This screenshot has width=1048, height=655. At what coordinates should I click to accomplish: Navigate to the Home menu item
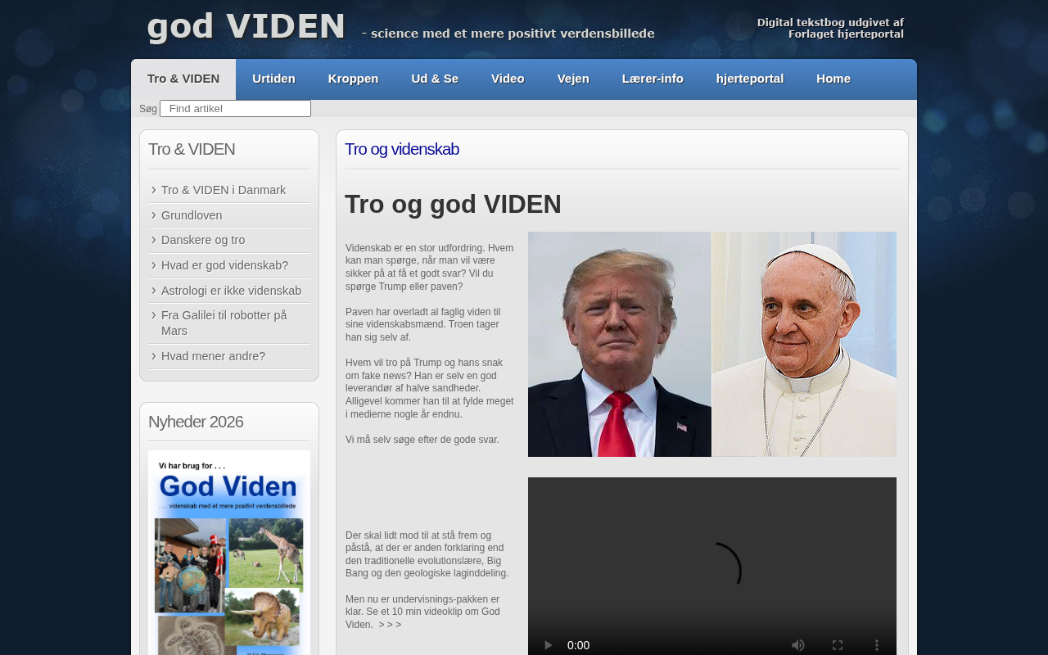click(x=833, y=79)
